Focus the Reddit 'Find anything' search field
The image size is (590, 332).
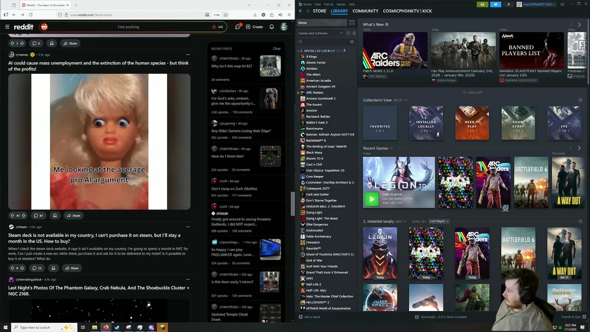(128, 27)
